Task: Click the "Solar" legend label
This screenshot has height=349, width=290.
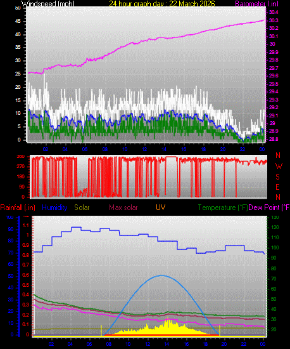Action: pos(82,207)
